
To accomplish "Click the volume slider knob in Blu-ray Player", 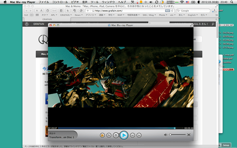I will click(x=170, y=135).
